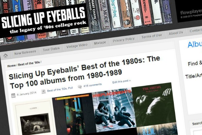Click the comment bubble icon
This screenshot has width=202, height=135.
pos(80,86)
